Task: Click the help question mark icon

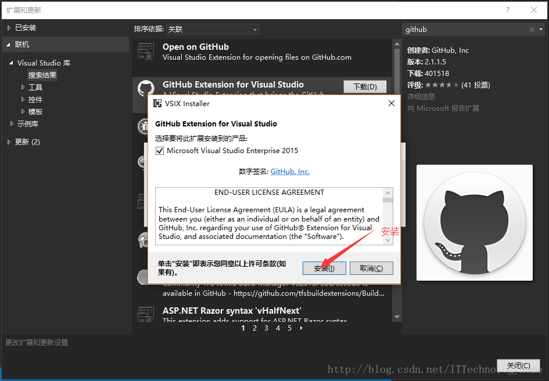Action: coord(508,10)
